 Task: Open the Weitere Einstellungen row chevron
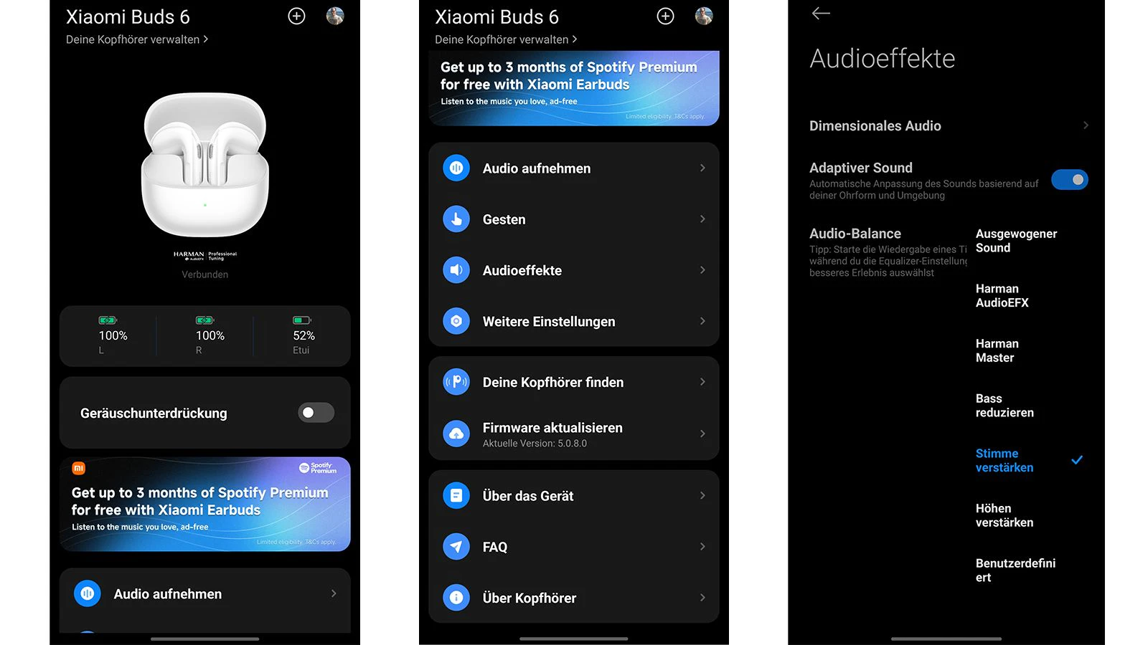702,320
